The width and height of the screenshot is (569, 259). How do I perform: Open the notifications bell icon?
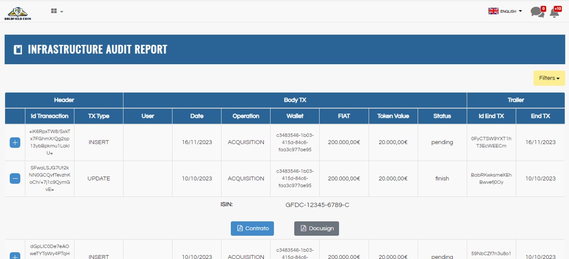pyautogui.click(x=555, y=13)
